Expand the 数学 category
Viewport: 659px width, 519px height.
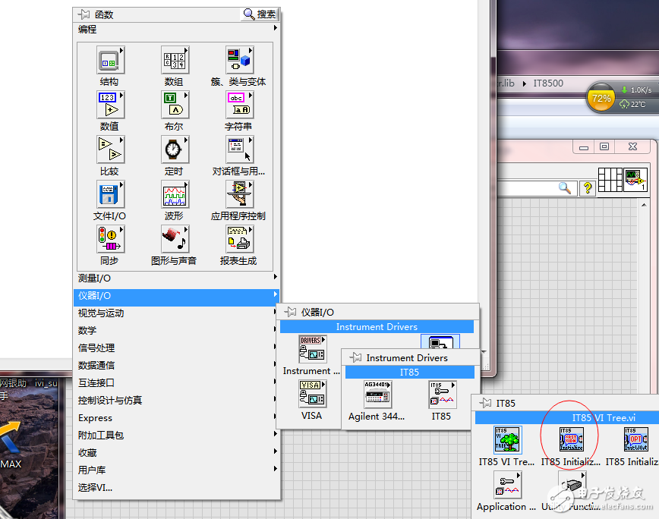click(x=175, y=331)
